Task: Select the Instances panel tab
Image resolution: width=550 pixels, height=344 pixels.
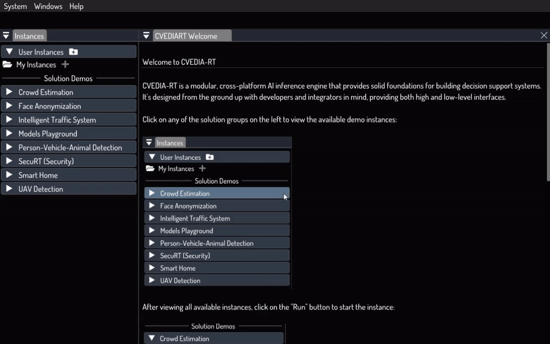Action: (x=30, y=36)
